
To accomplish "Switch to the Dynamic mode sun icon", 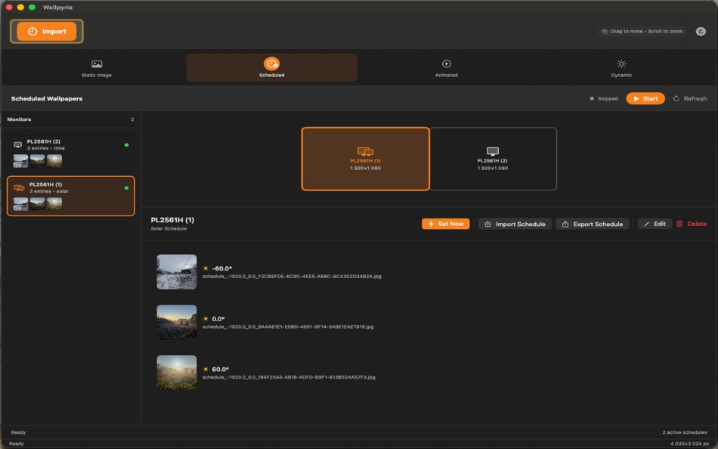I will 621,62.
